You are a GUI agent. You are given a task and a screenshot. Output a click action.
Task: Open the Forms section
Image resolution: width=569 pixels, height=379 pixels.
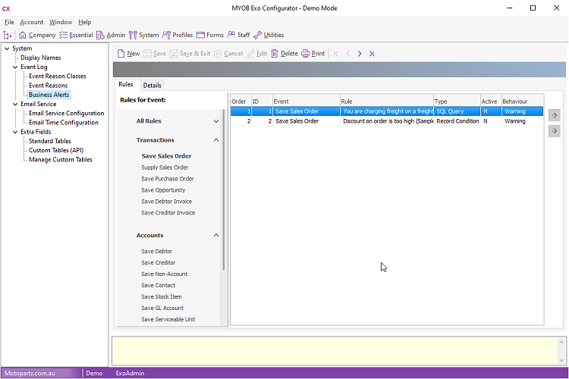(210, 35)
